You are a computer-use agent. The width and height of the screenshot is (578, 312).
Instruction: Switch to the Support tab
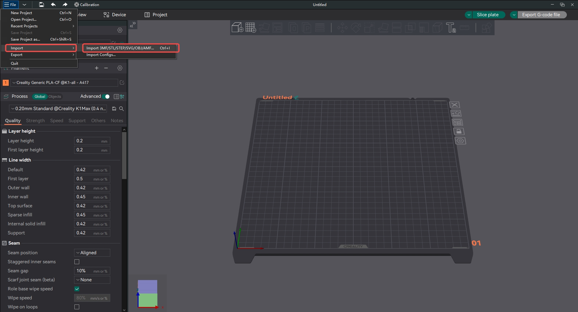[77, 121]
